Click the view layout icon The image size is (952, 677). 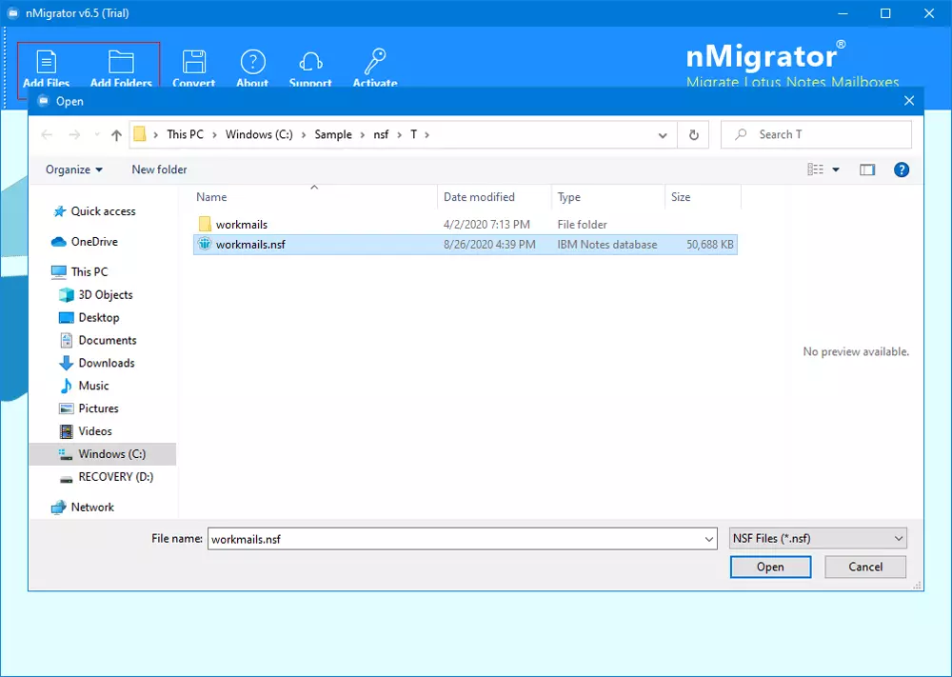coord(816,170)
